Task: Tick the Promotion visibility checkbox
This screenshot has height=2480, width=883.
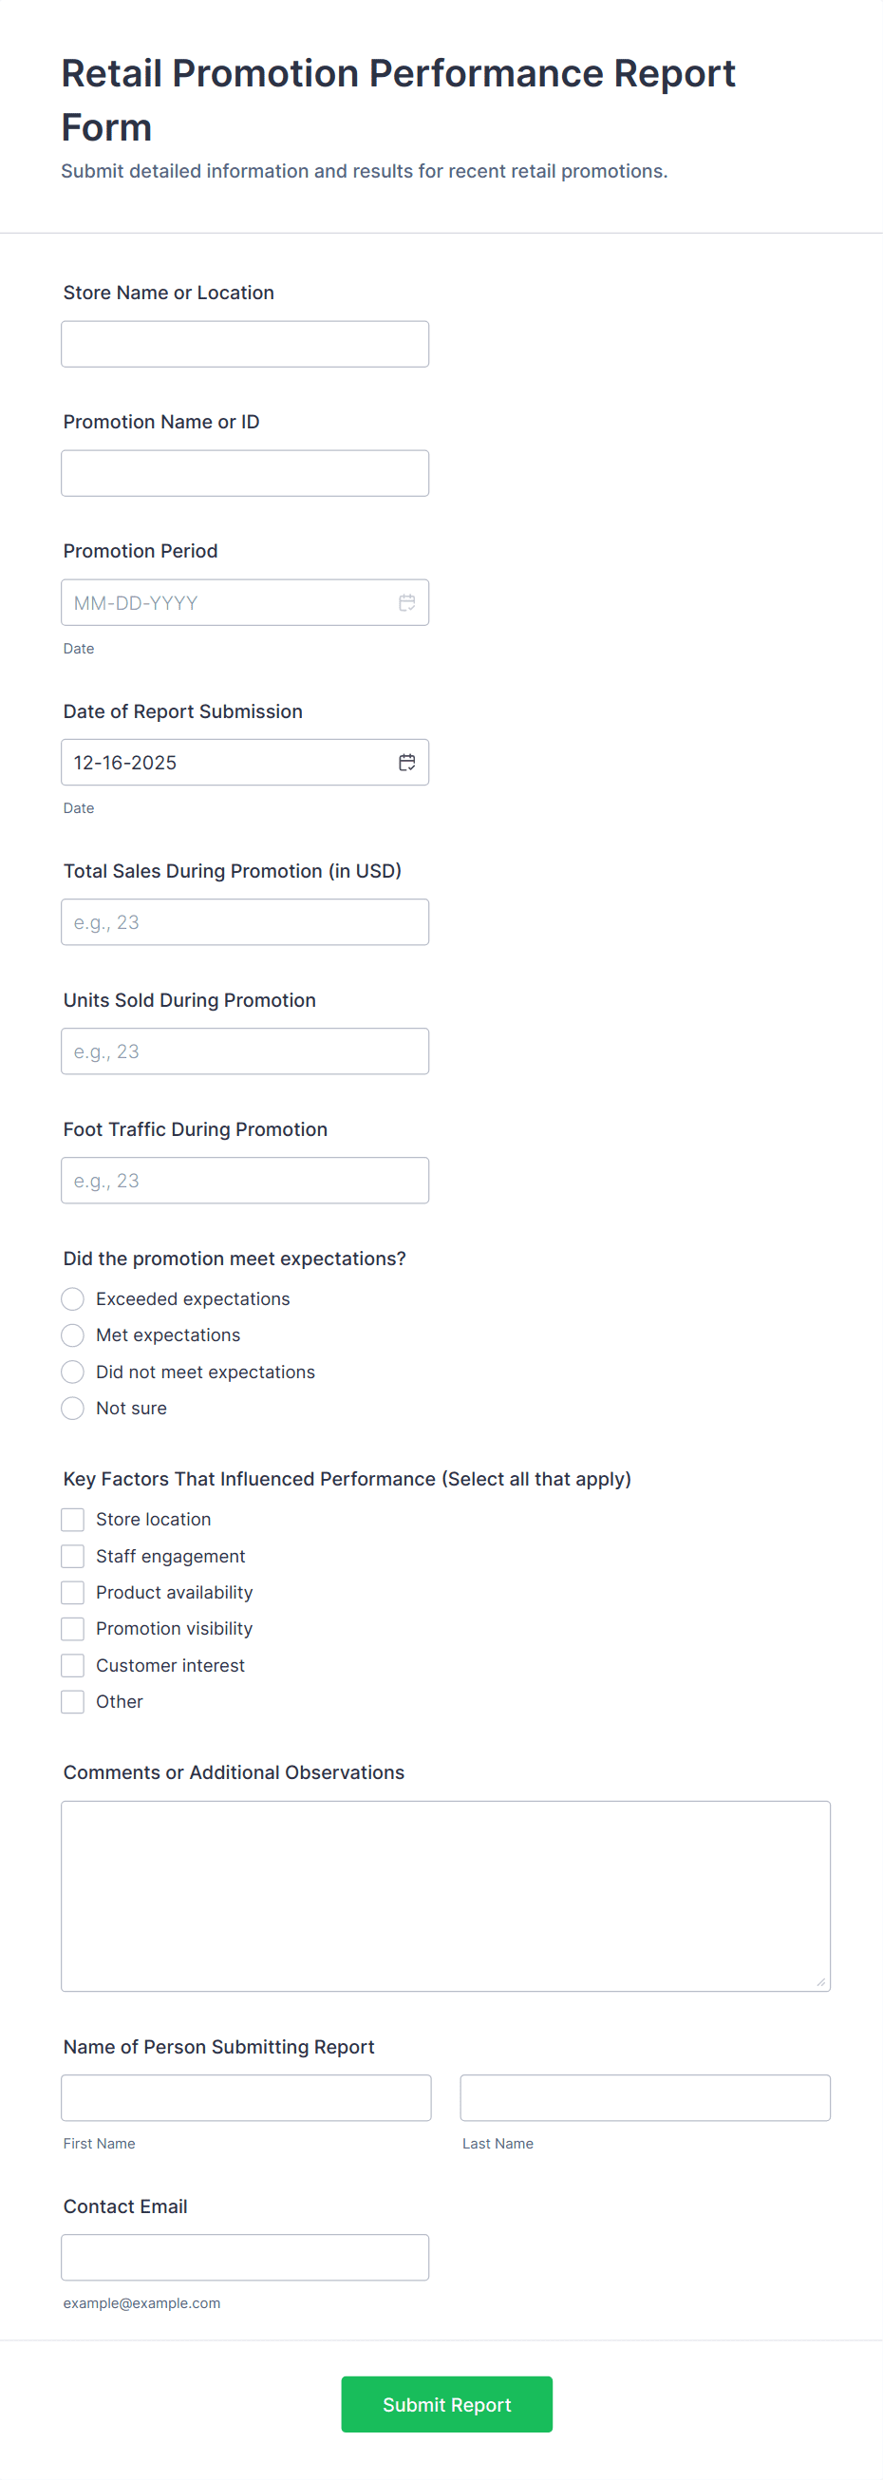Action: pyautogui.click(x=72, y=1628)
